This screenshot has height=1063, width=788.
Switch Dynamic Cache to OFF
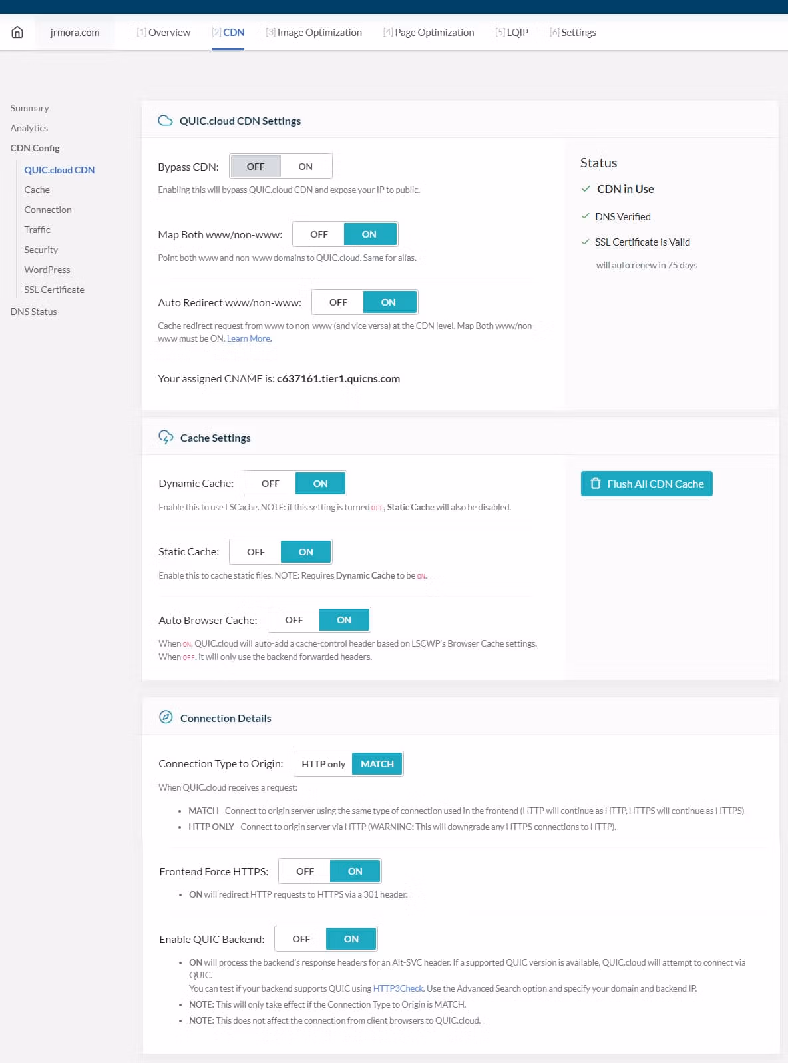pyautogui.click(x=270, y=484)
